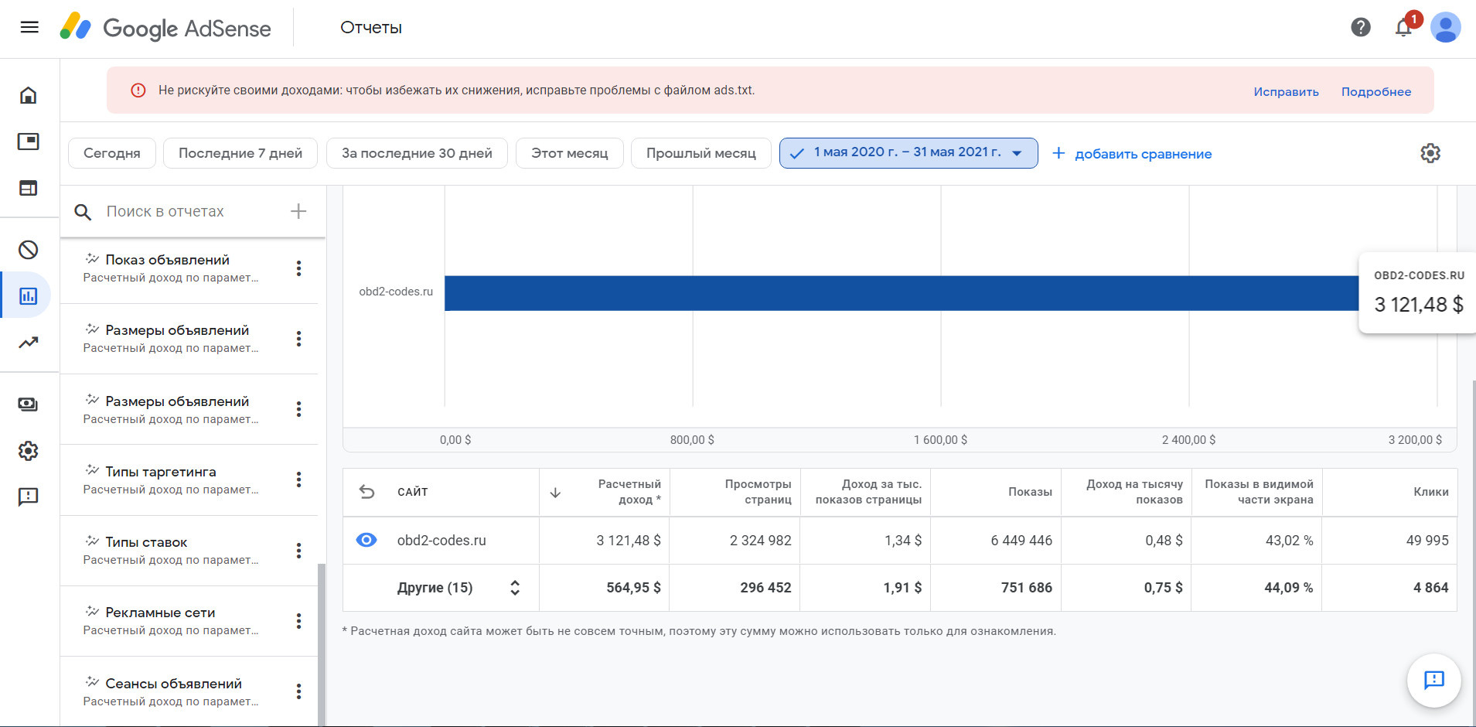The width and height of the screenshot is (1476, 727).
Task: Sort by Клики column header
Action: coord(1431,492)
